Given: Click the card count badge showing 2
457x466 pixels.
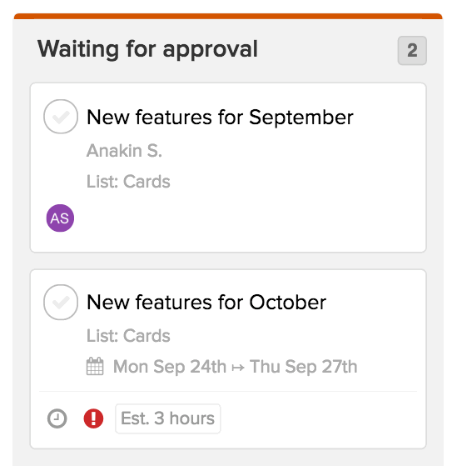Looking at the screenshot, I should 412,50.
